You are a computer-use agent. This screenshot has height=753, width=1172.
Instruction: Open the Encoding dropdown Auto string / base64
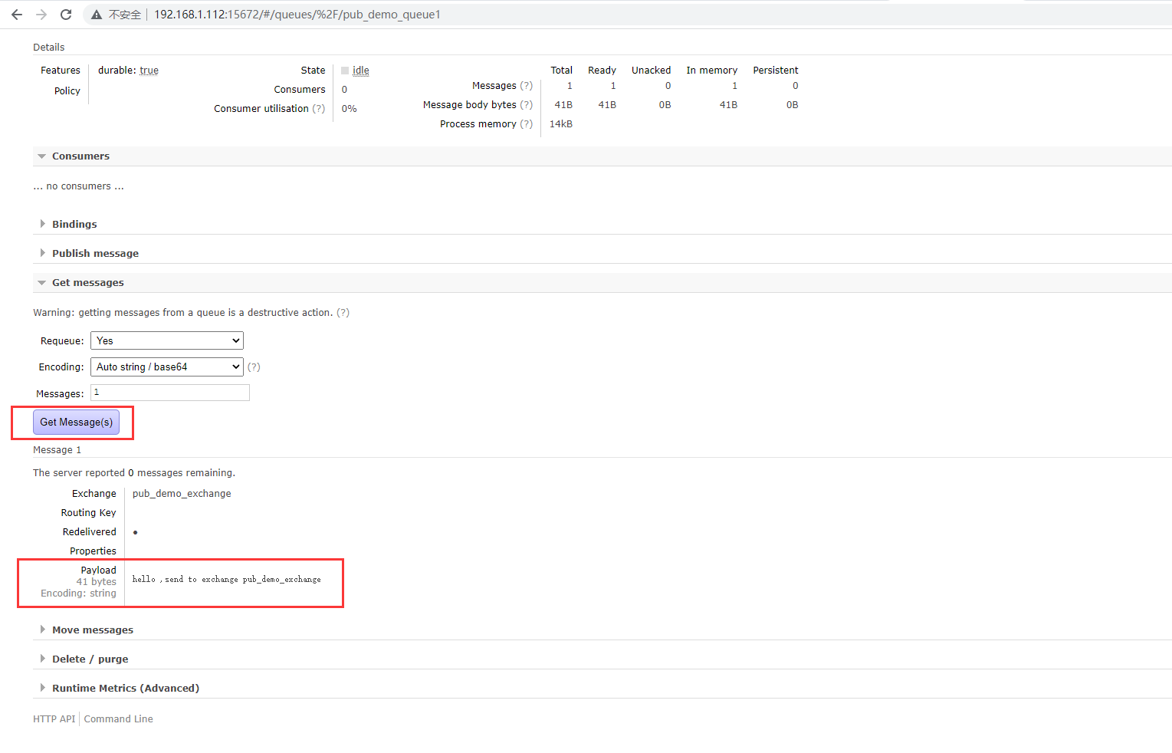coord(167,367)
